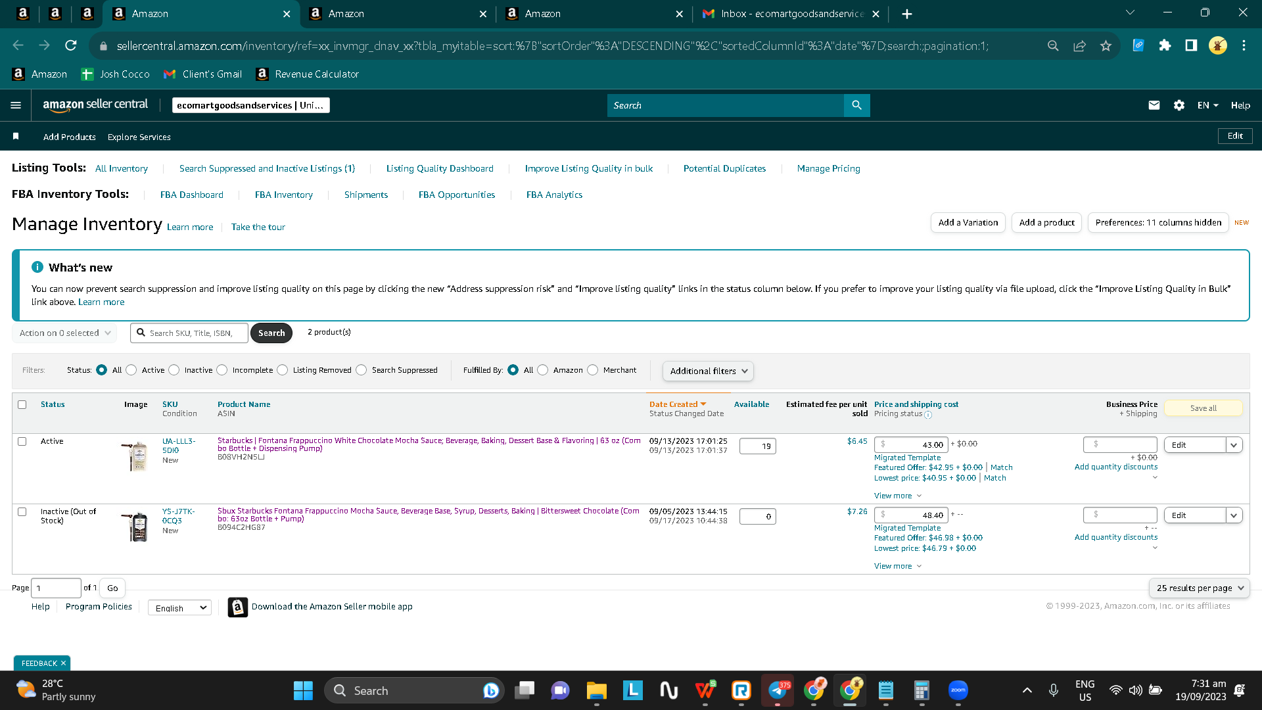Open the Amazon Seller mobile app icon
Screen dimensions: 1262x710
click(x=238, y=607)
